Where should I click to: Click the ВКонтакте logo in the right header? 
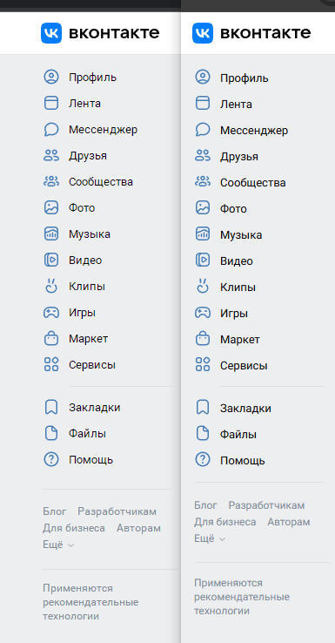pos(251,33)
